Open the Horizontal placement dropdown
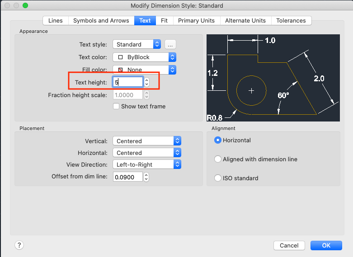The height and width of the screenshot is (257, 353). point(147,153)
